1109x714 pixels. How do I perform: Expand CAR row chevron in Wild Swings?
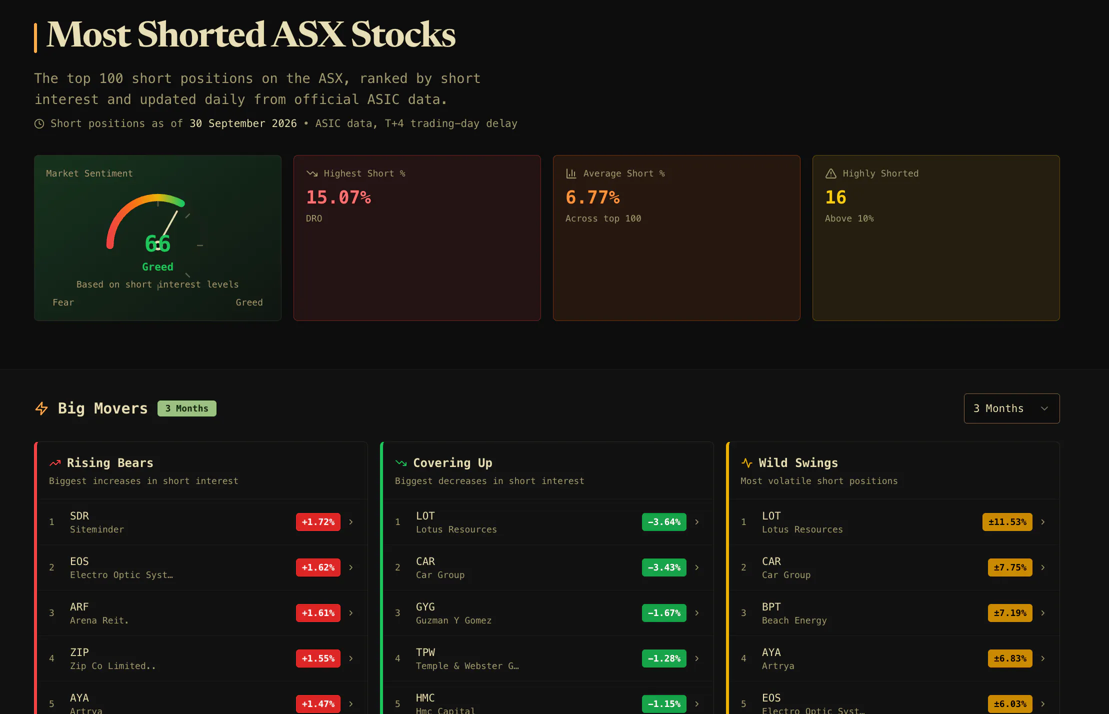coord(1043,567)
